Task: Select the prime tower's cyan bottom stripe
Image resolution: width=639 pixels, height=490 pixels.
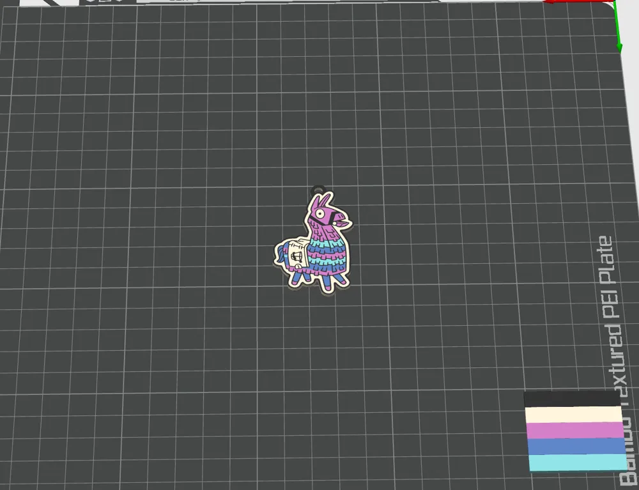Action: 579,463
